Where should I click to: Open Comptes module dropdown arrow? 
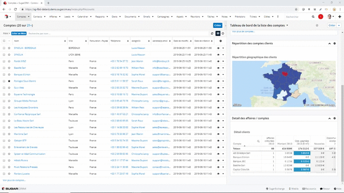point(28,16)
